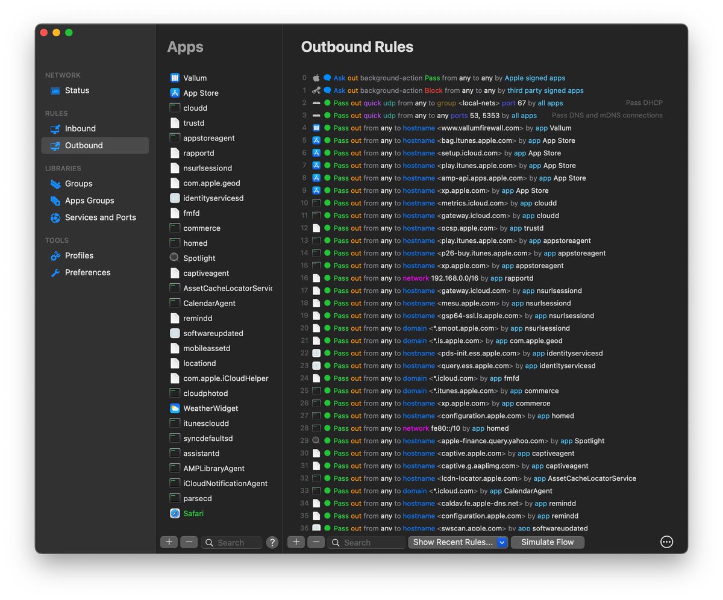
Task: Toggle green dot for 192.168.0.0/16 rule
Action: click(x=327, y=278)
